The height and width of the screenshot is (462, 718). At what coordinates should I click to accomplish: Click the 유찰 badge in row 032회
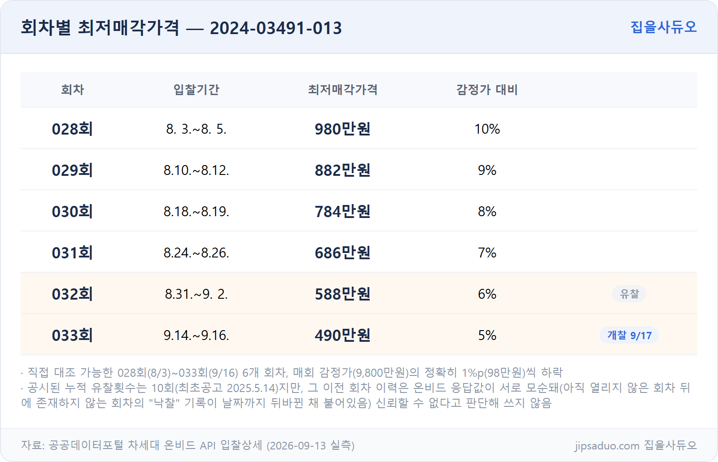[629, 294]
